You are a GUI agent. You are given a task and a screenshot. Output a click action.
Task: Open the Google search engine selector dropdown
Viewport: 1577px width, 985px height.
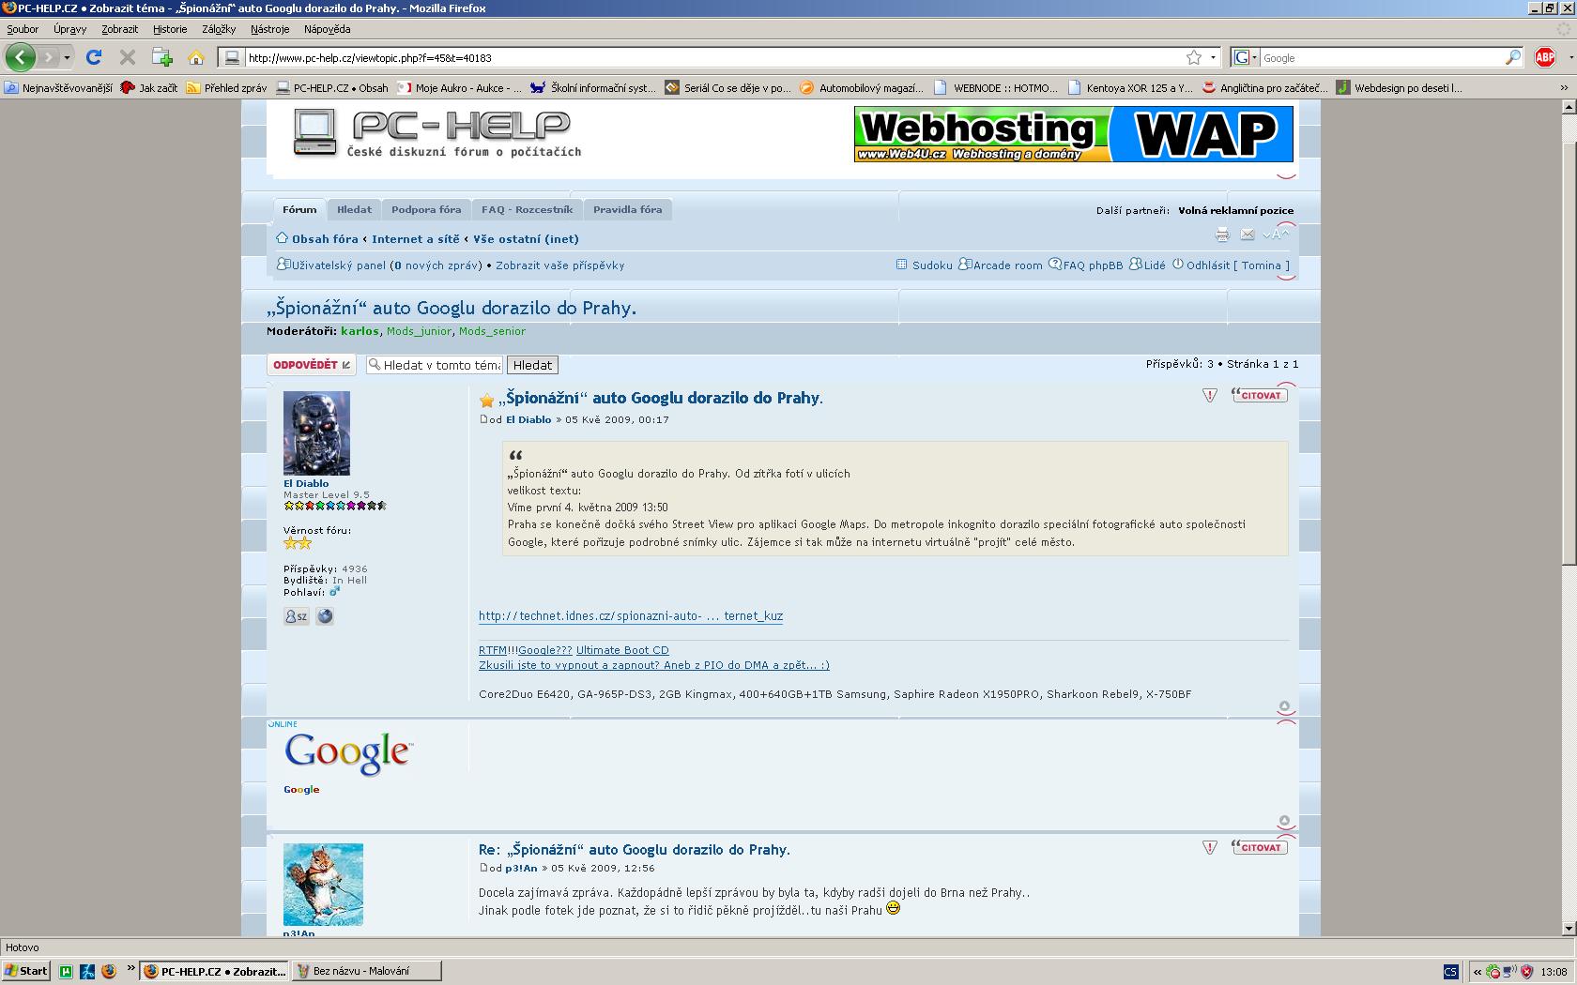tap(1244, 57)
